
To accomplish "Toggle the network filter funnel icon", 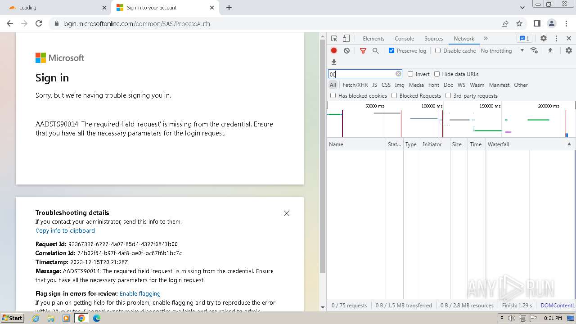I will tap(363, 51).
